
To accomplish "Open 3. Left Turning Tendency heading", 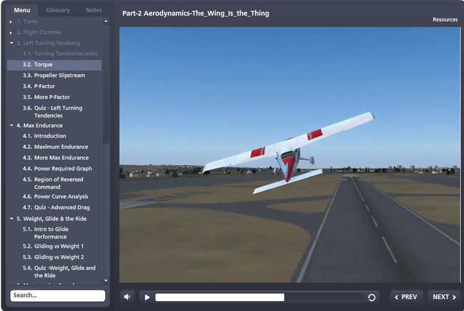I will 48,43.
